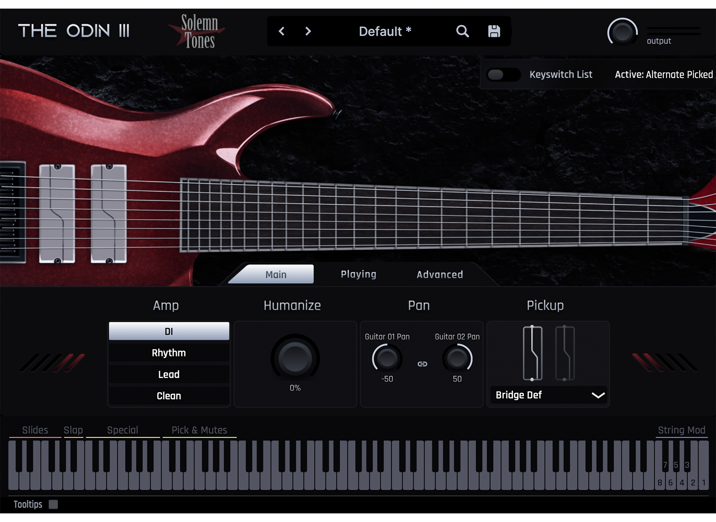Enable the Tooltips checkbox
This screenshot has width=716, height=522.
(53, 504)
